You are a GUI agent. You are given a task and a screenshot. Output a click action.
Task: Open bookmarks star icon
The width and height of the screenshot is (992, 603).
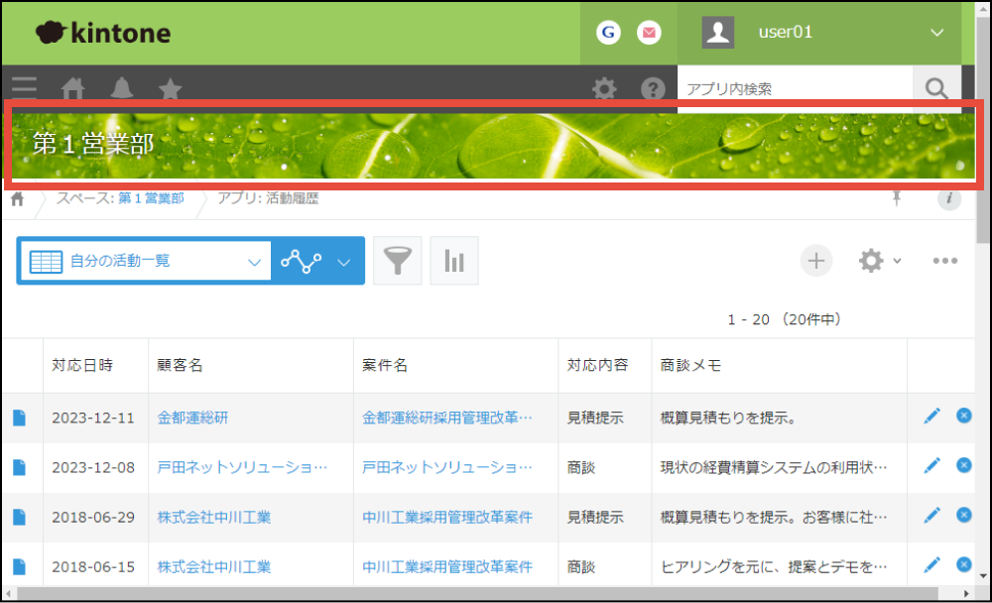click(171, 88)
